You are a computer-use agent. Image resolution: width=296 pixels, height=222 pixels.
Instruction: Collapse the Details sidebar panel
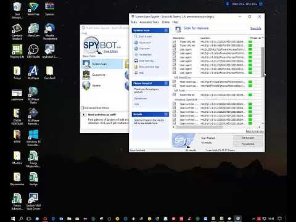[x=166, y=114]
